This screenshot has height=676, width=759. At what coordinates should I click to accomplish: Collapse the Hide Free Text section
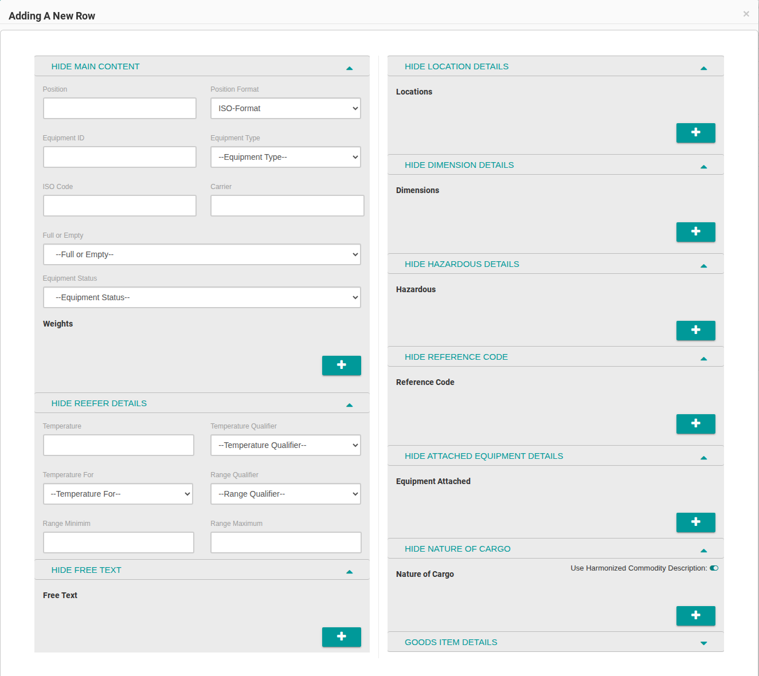pos(202,570)
